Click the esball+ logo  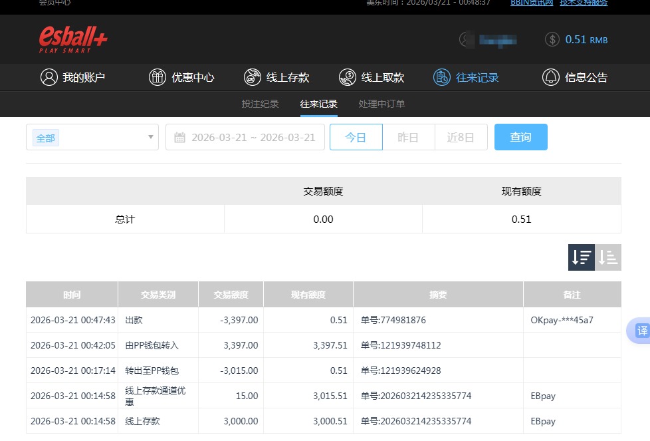[x=72, y=39]
